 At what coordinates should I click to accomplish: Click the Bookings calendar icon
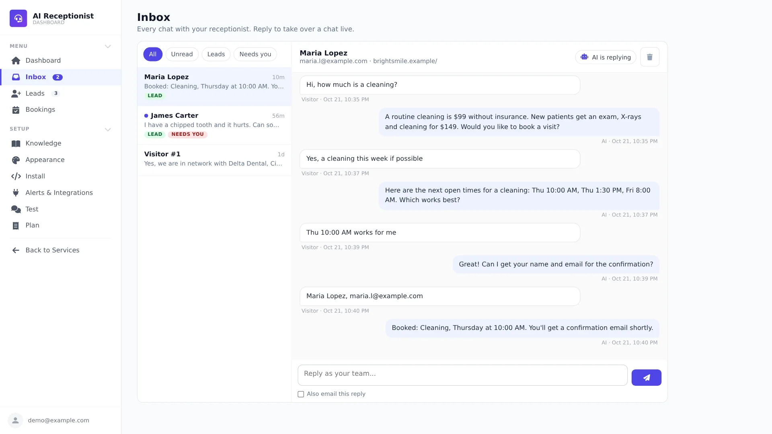pos(16,110)
